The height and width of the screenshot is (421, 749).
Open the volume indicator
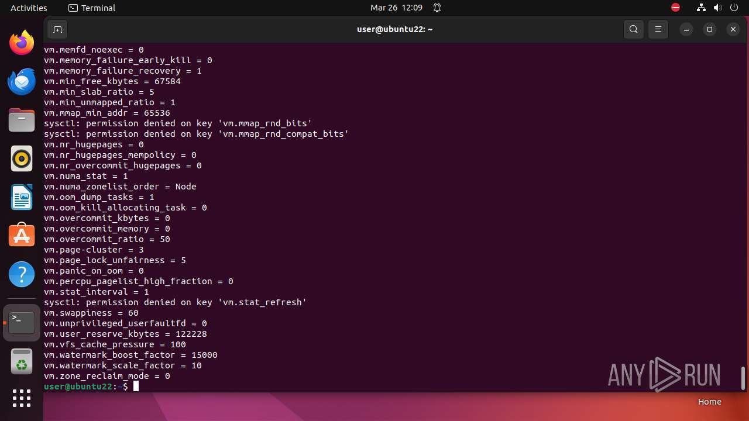pos(717,8)
